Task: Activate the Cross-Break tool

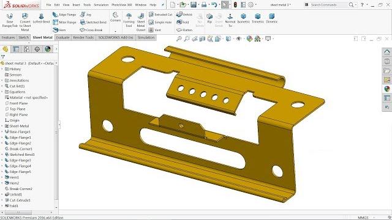Action: click(91, 30)
